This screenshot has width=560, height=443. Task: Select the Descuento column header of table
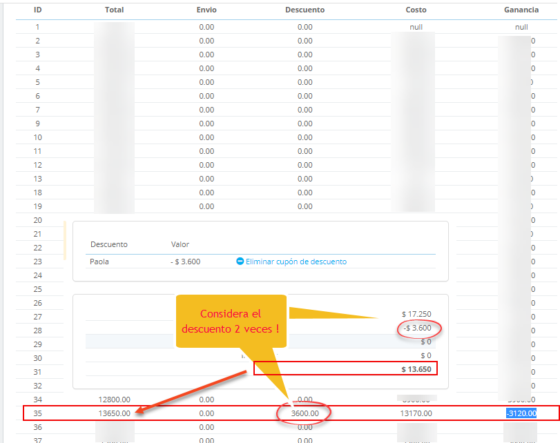coord(305,10)
